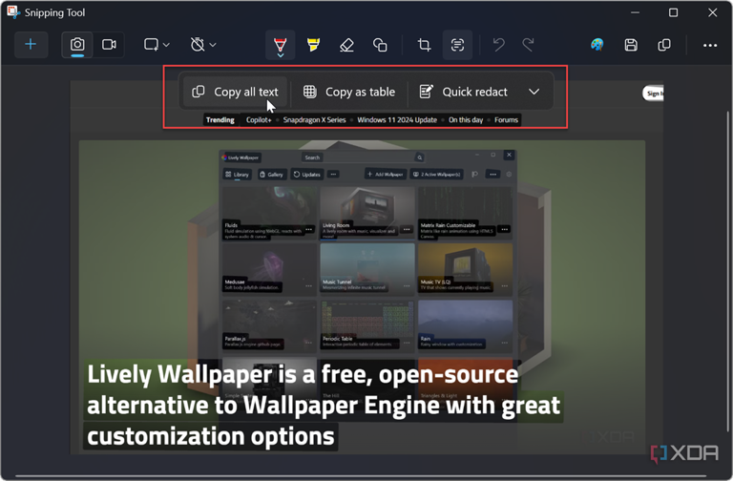
Task: Click Copy as table
Action: 349,92
